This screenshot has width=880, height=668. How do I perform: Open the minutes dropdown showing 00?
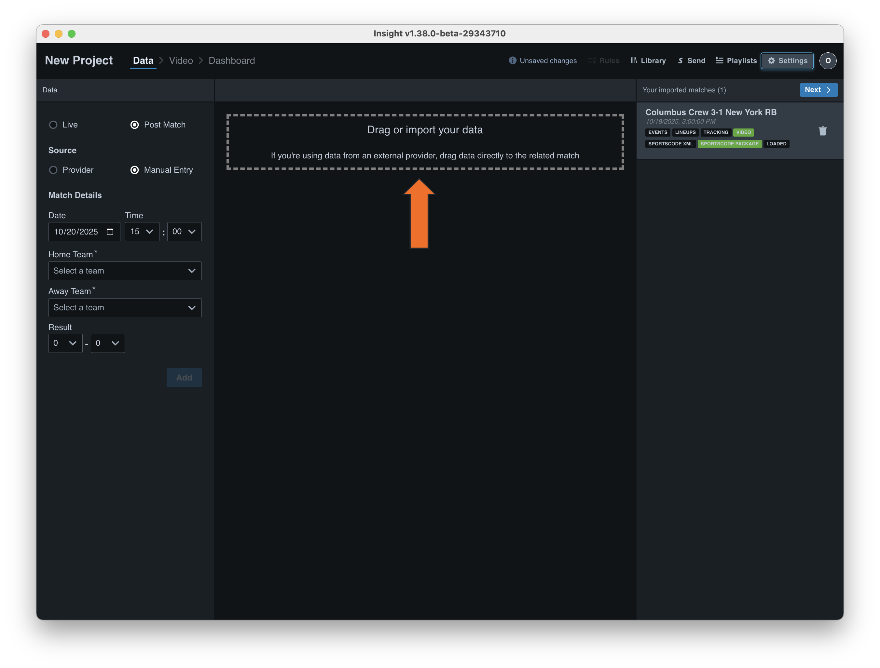point(184,232)
